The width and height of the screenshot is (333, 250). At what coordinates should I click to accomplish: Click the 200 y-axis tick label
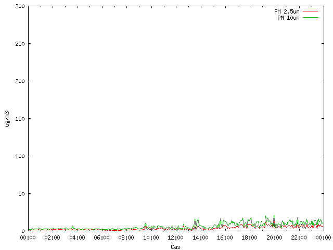tap(20, 81)
